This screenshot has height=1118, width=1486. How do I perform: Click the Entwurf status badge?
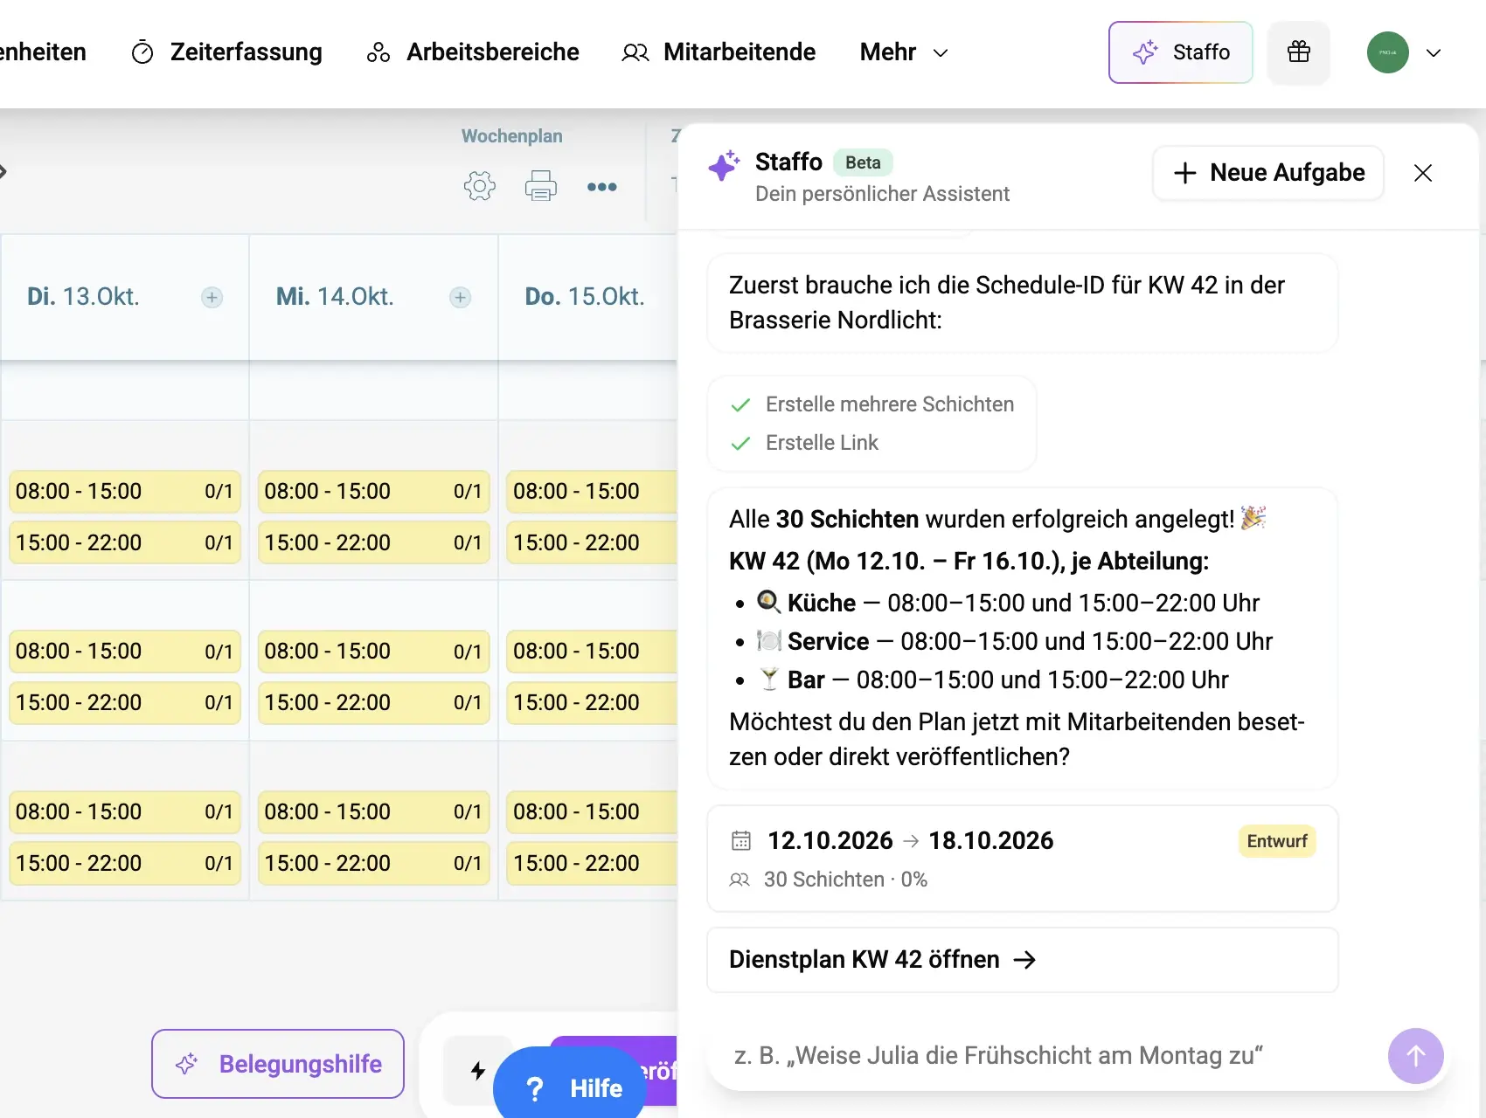click(x=1277, y=841)
